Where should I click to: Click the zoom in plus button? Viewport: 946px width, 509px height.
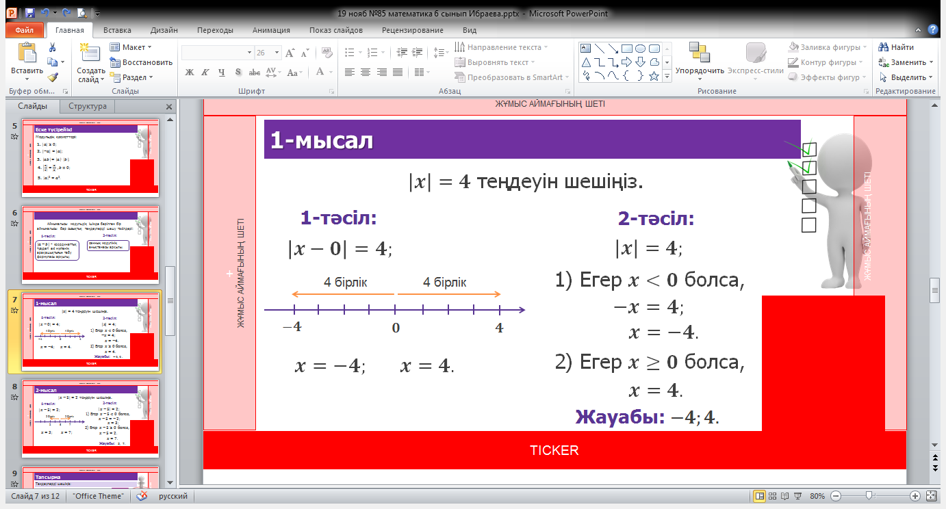(x=915, y=495)
